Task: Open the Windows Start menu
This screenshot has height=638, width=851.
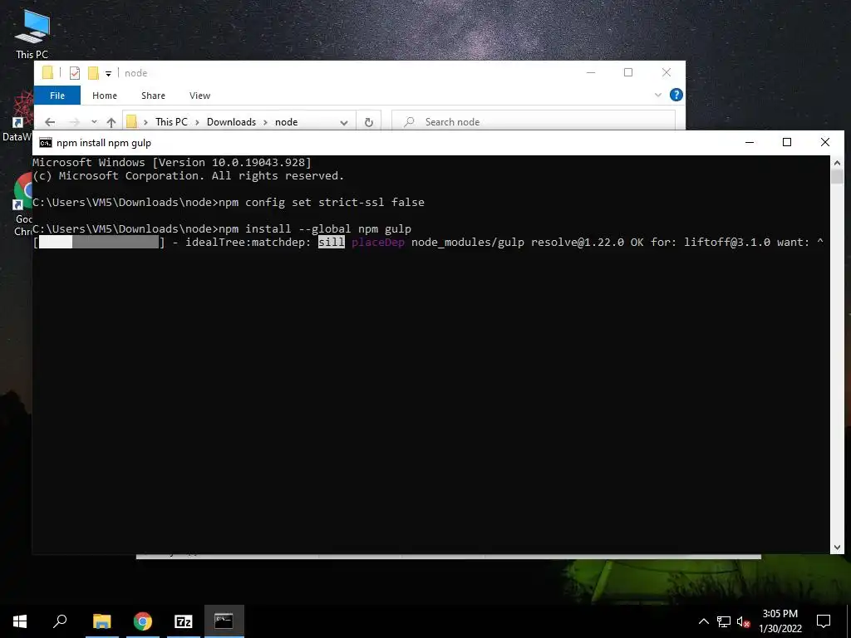Action: 20,621
